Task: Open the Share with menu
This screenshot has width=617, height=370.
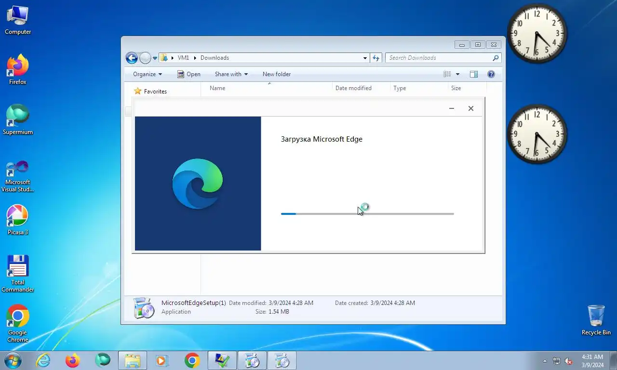Action: [231, 74]
